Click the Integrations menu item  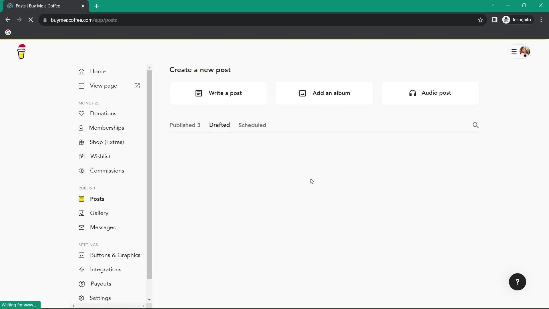(106, 269)
